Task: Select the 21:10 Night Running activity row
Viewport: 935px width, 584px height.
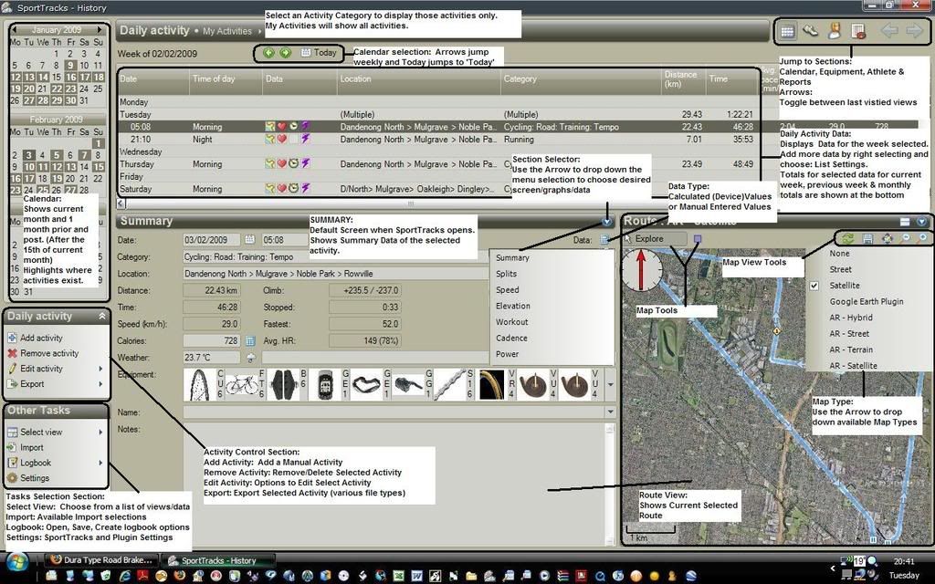Action: 438,140
